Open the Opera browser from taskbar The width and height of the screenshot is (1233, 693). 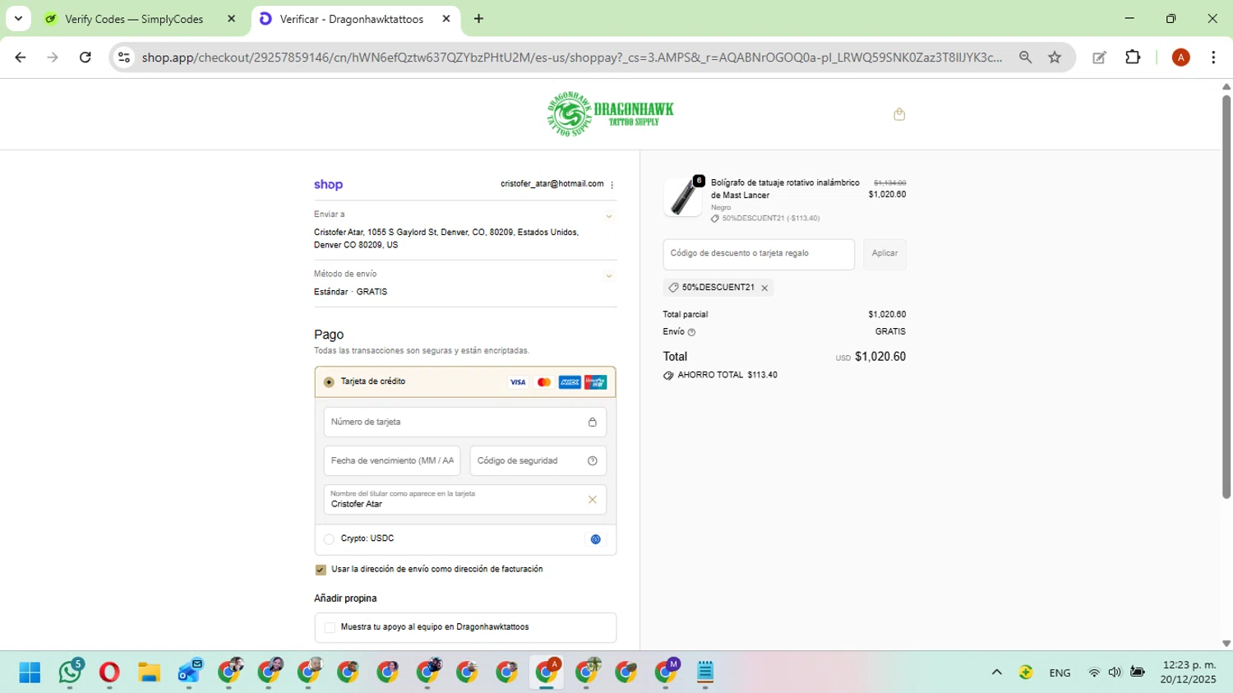(109, 672)
